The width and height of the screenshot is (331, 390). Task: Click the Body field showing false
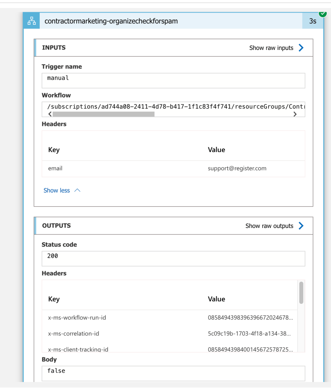pyautogui.click(x=174, y=373)
